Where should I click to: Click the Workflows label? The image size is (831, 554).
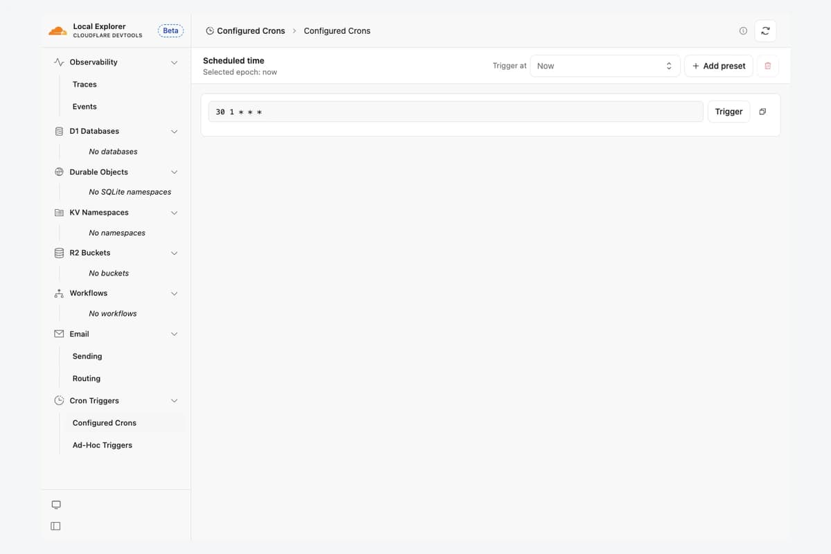(89, 294)
